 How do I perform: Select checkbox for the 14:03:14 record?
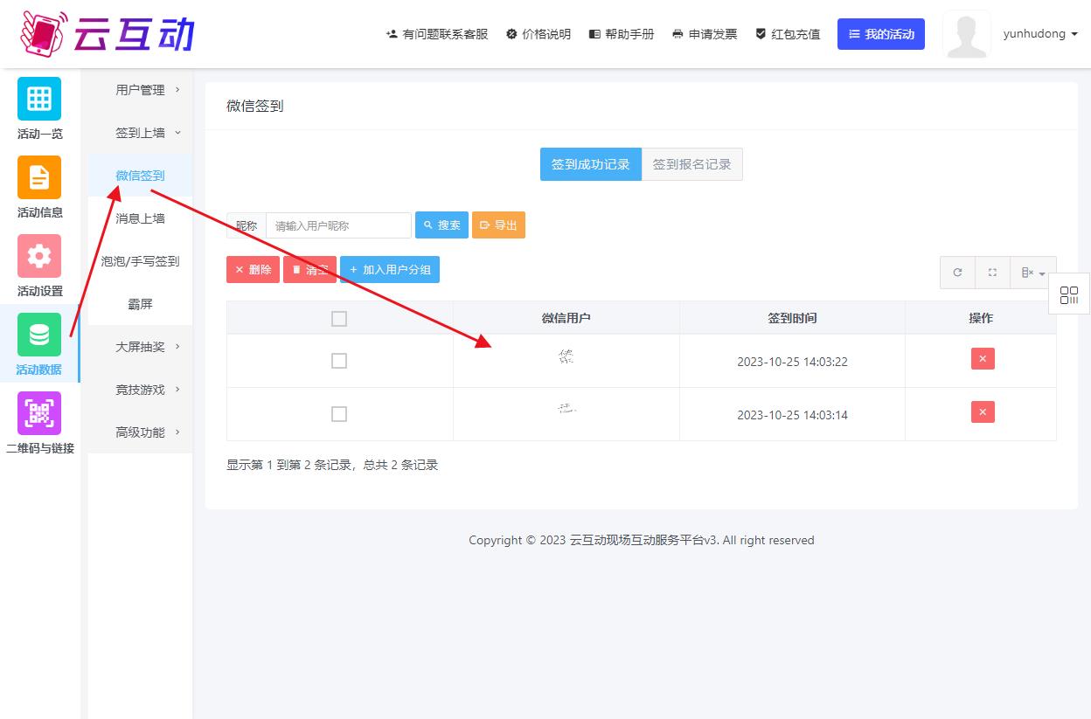pyautogui.click(x=339, y=414)
